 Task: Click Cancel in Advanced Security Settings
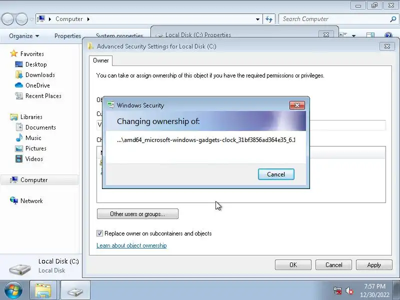[x=333, y=265]
